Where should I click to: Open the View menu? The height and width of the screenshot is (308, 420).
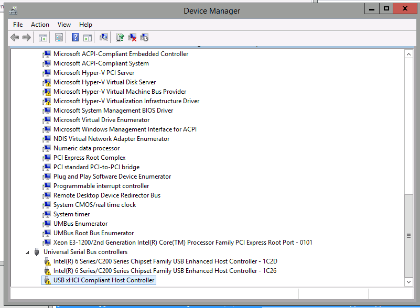pyautogui.click(x=64, y=25)
